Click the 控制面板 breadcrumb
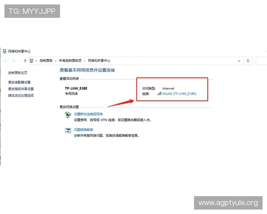 46,61
